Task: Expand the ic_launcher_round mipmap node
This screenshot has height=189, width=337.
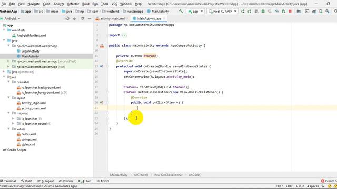Action: click(x=13, y=124)
